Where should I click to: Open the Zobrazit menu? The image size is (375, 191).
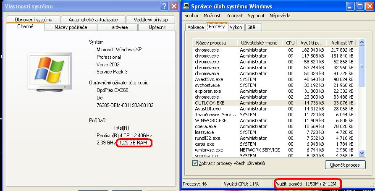tap(235, 16)
